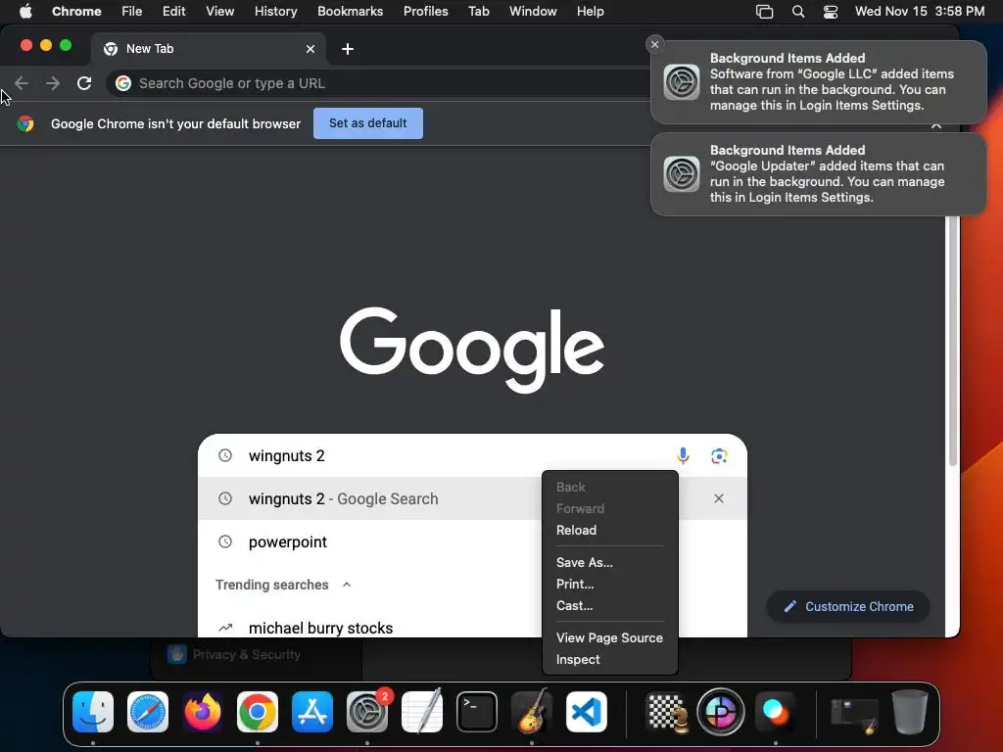Open Google Chrome from the Dock
1003x752 pixels.
pos(258,711)
